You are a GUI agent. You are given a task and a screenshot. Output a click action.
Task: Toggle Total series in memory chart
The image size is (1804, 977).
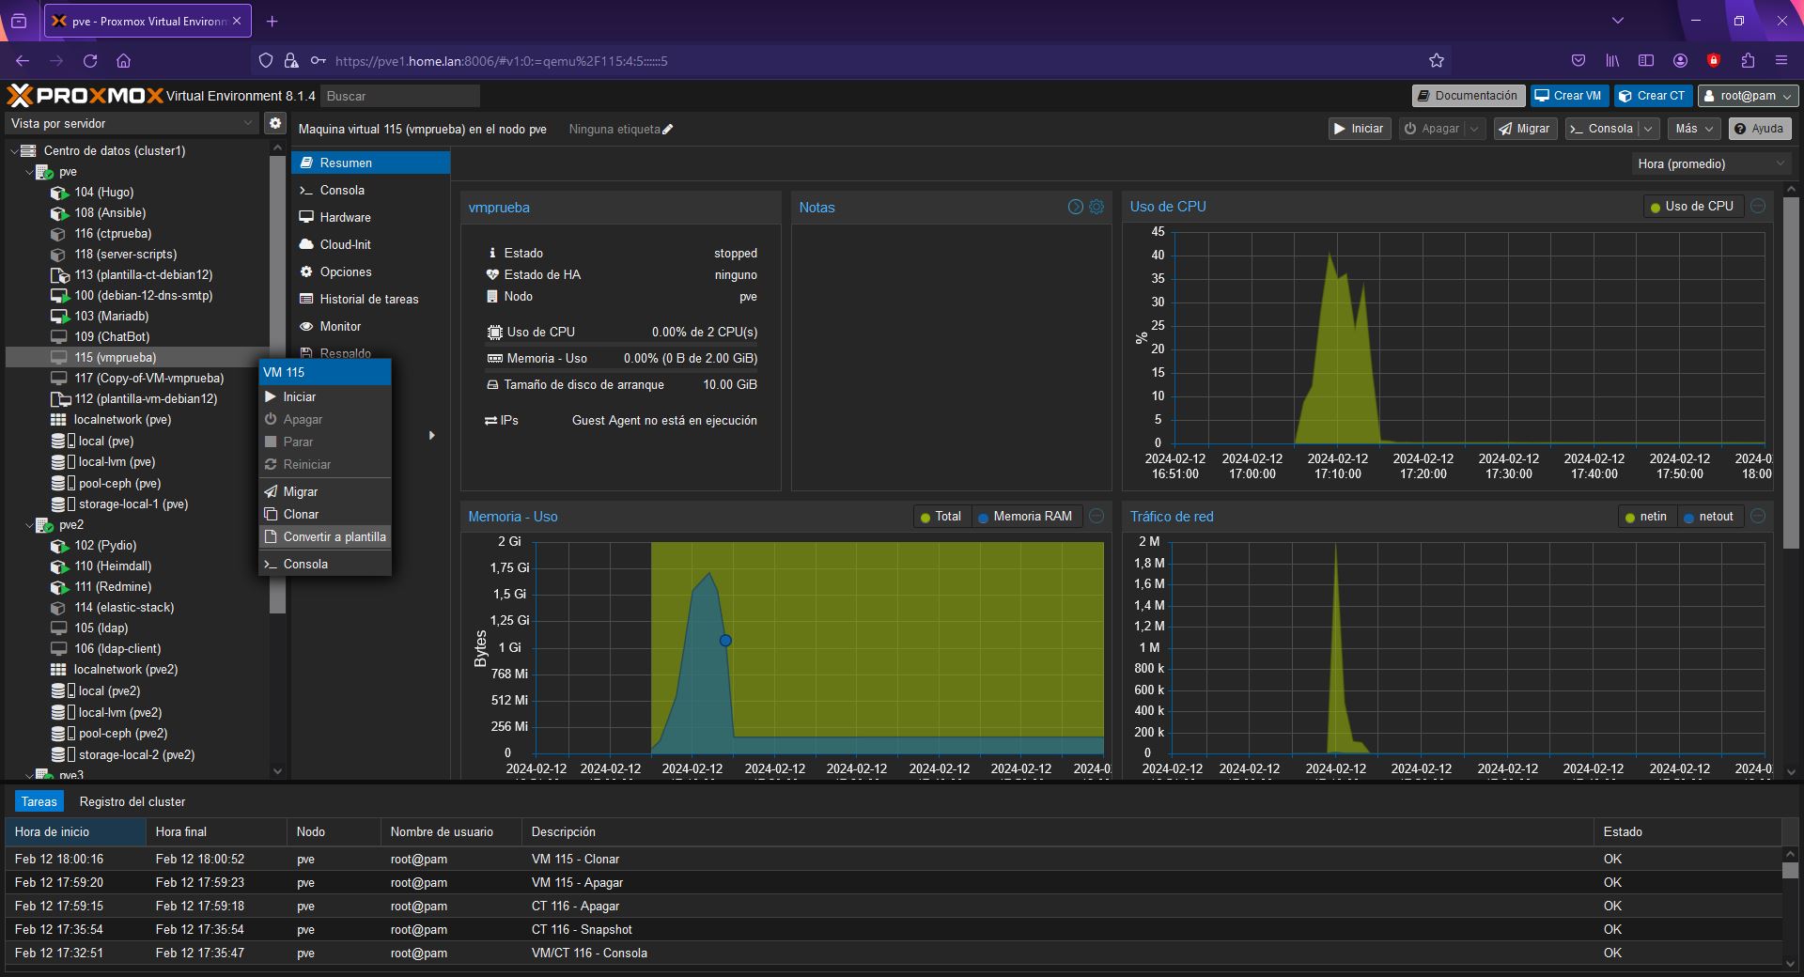pos(941,517)
